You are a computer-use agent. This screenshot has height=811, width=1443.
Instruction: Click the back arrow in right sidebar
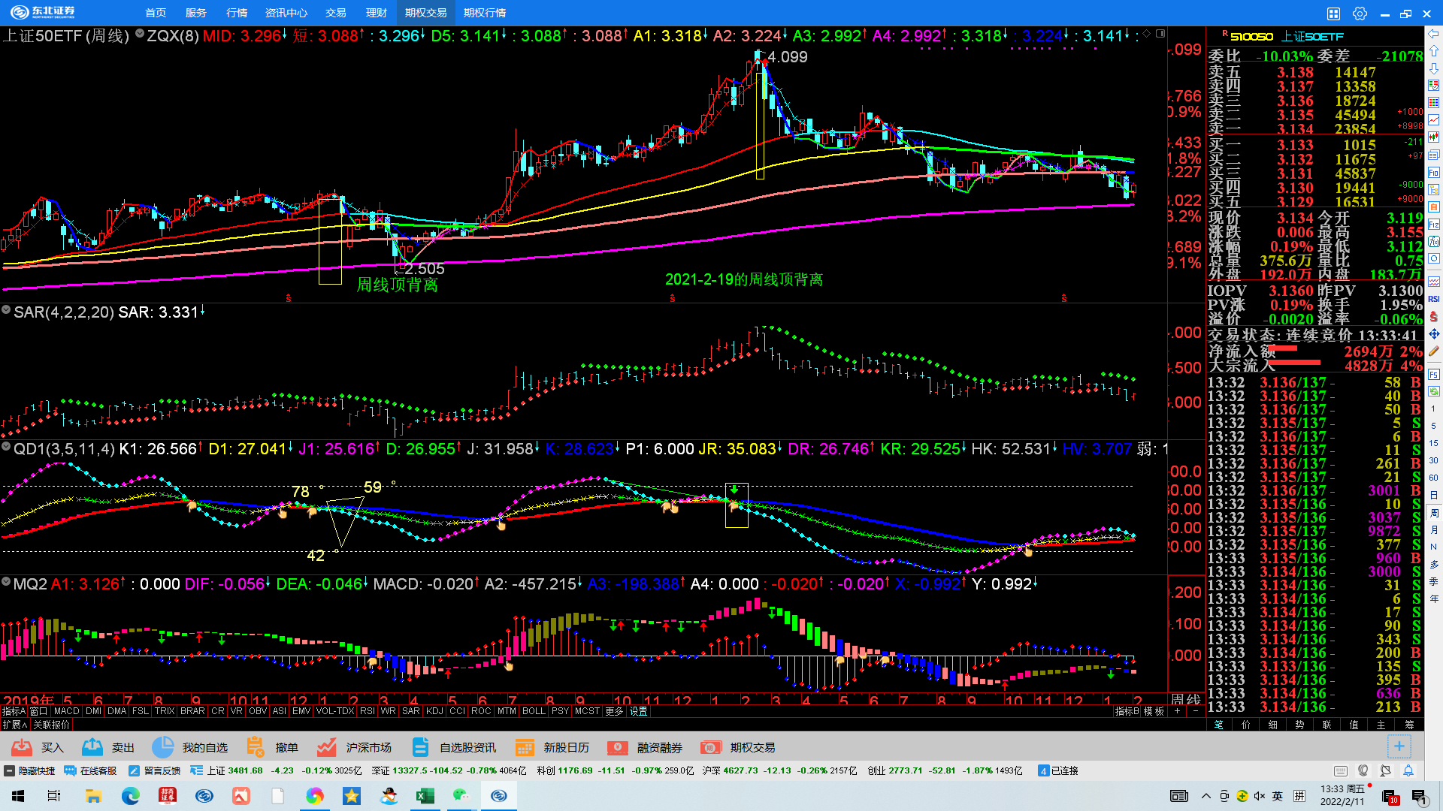coord(1434,35)
